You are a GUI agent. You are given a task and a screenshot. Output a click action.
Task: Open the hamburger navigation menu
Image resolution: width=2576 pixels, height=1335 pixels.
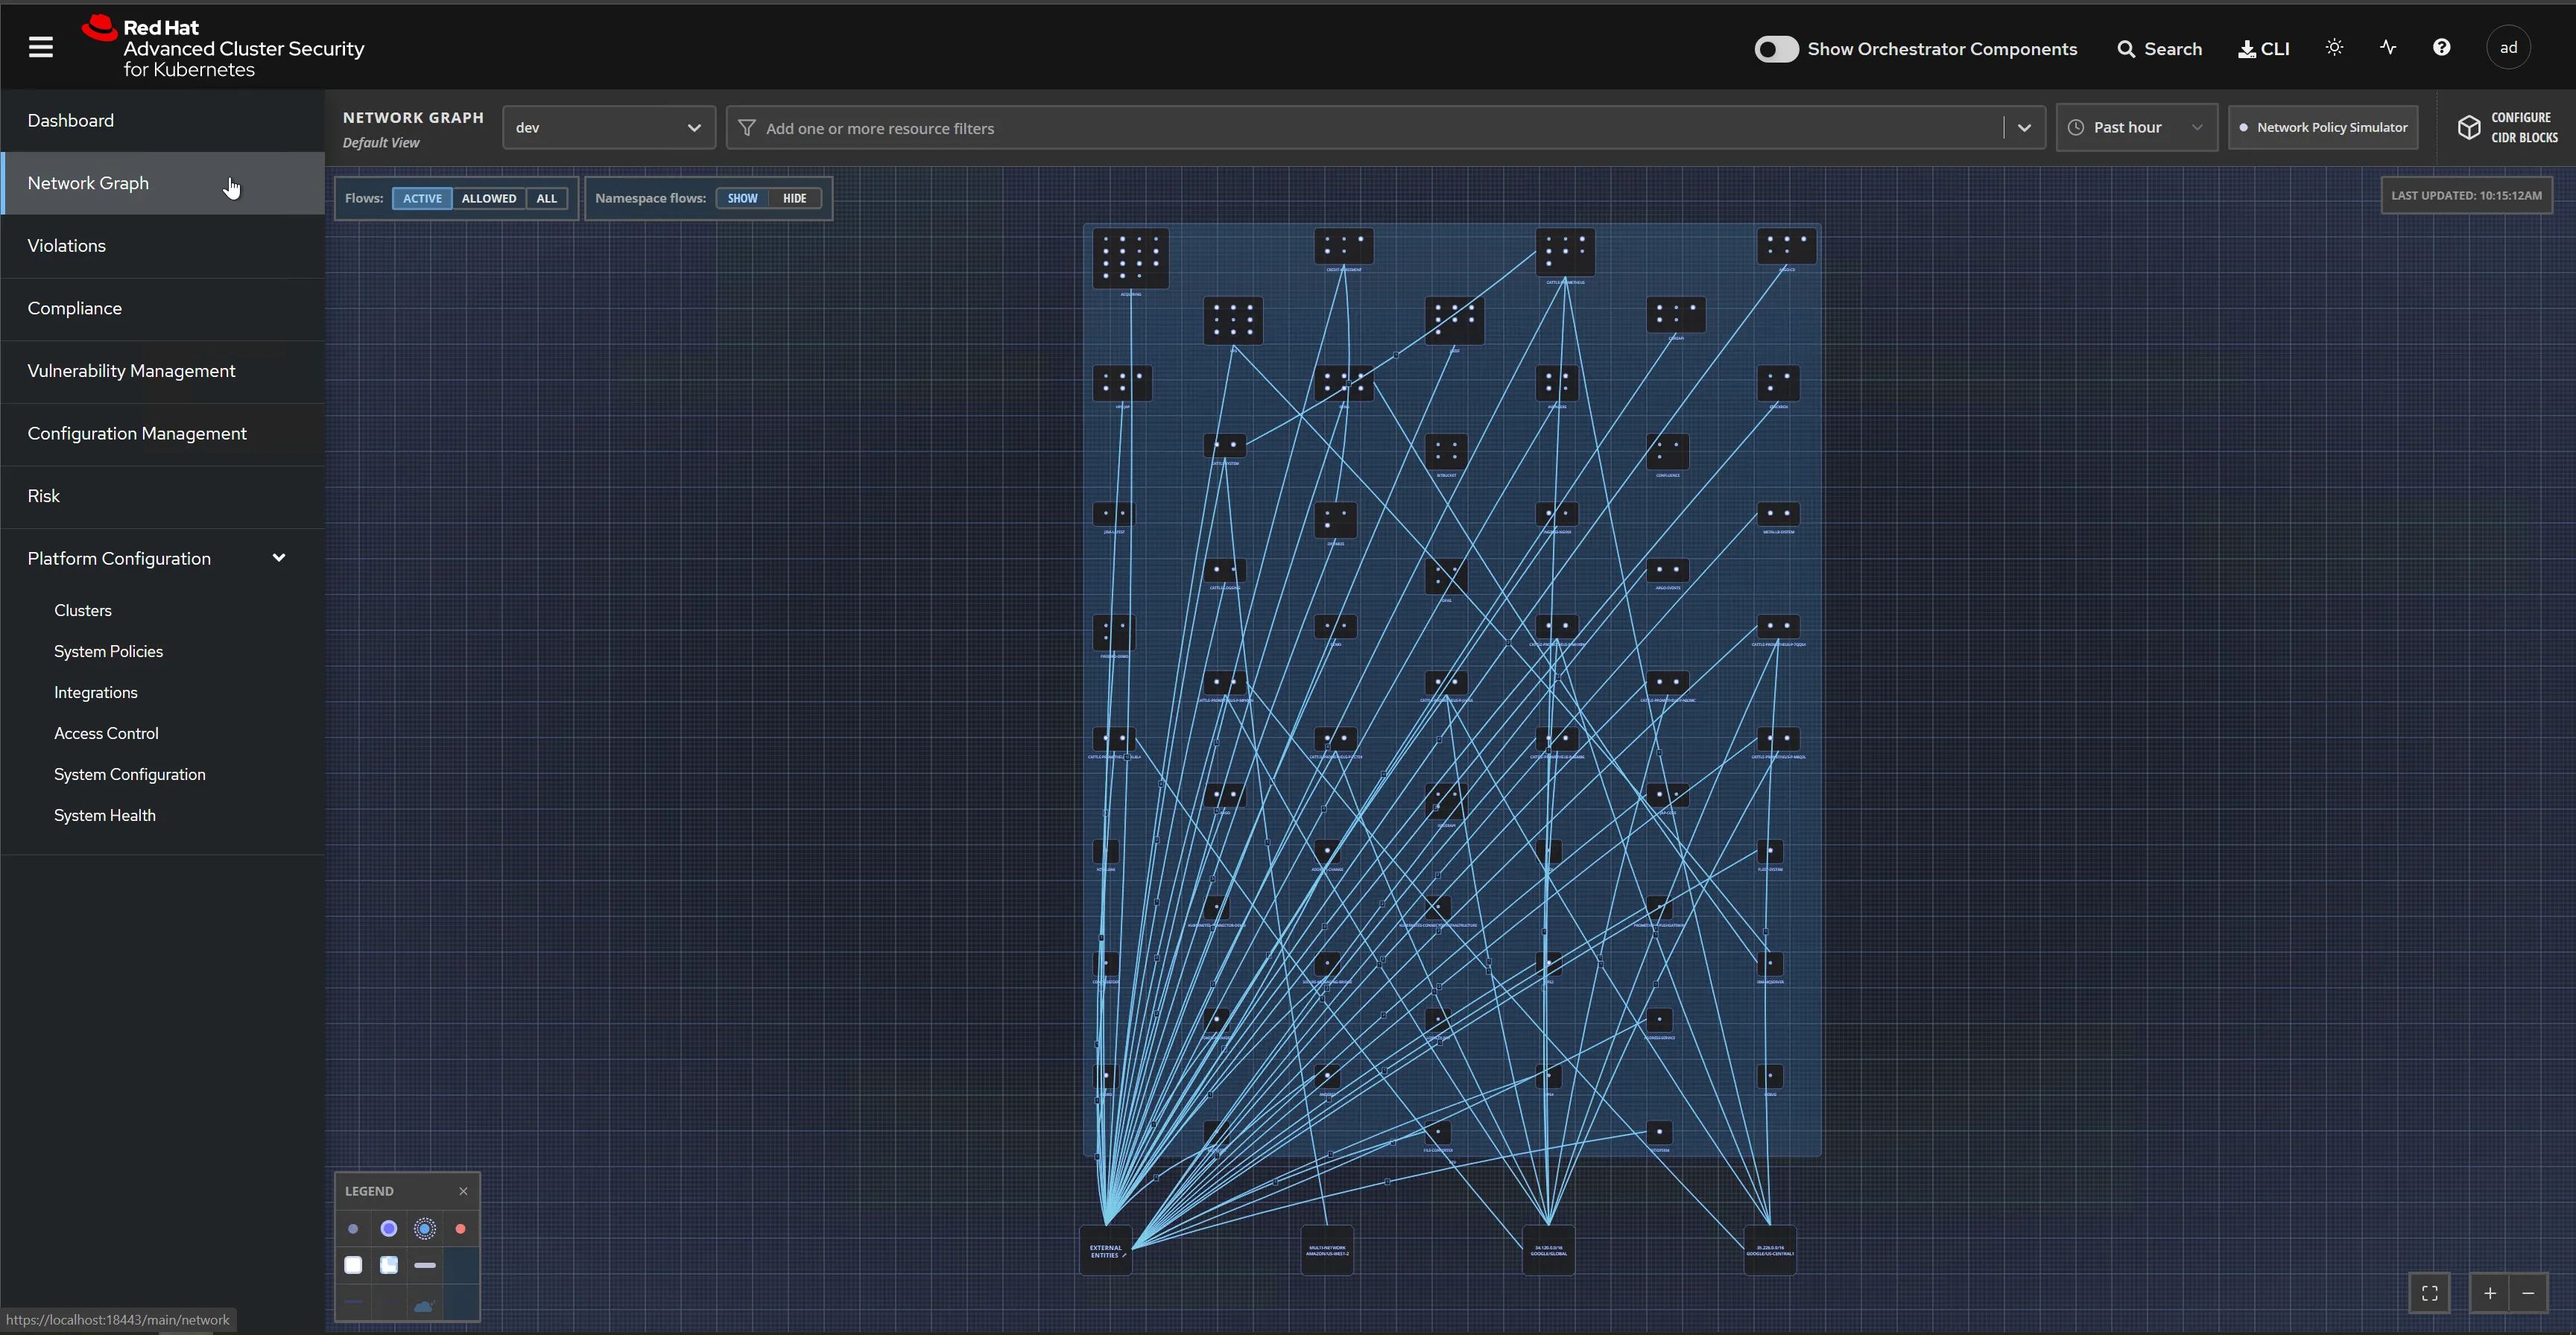point(41,46)
